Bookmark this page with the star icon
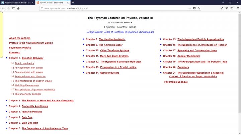241x135 pixels. [x=198, y=8]
